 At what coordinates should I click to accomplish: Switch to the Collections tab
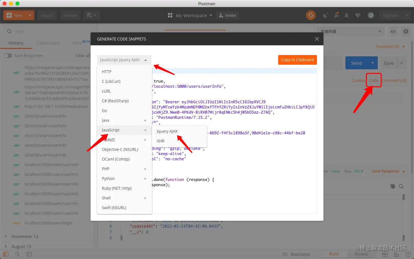pos(48,43)
